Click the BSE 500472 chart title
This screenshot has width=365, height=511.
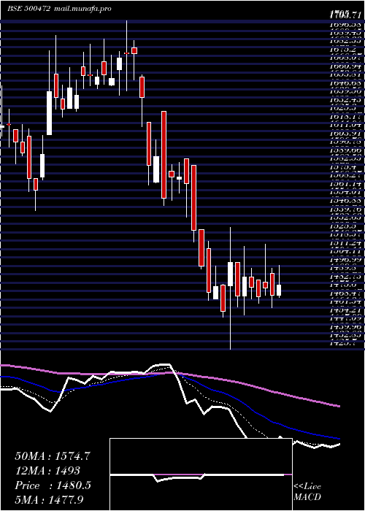point(28,9)
